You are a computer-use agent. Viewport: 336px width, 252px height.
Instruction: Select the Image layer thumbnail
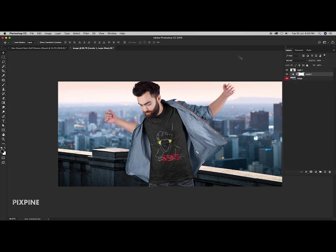[x=293, y=78]
